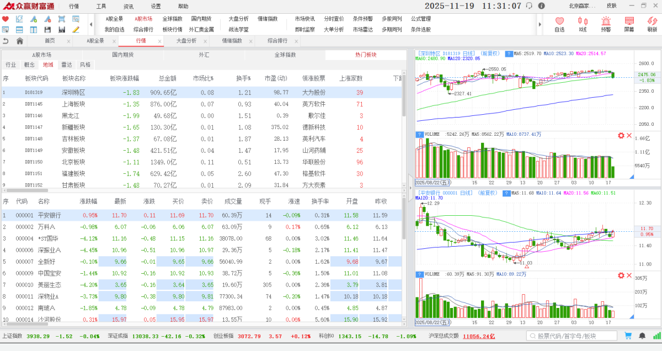Click the red heart favorites icon in top-left toolbar

tap(6, 19)
